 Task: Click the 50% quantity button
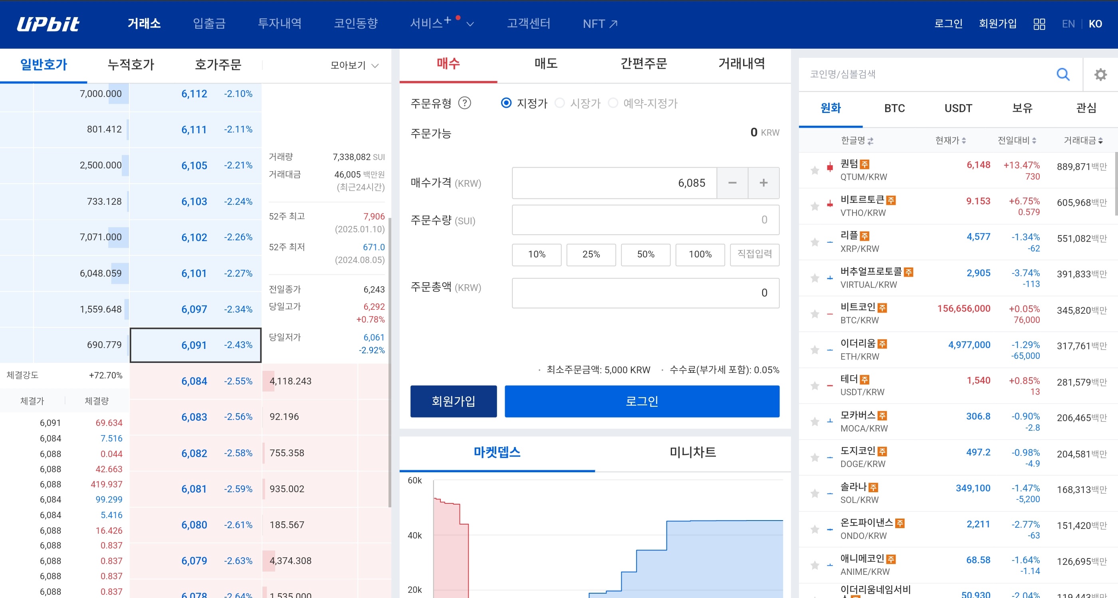[x=645, y=254]
